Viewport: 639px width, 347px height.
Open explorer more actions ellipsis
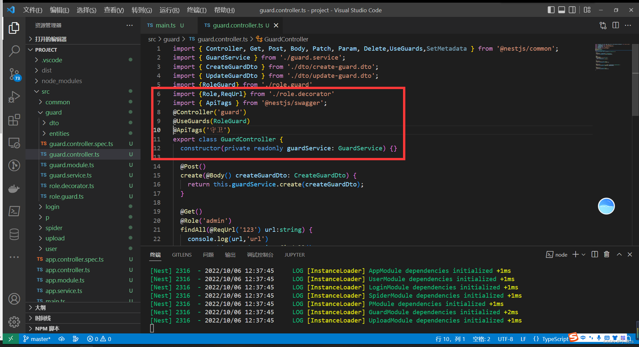tap(129, 25)
